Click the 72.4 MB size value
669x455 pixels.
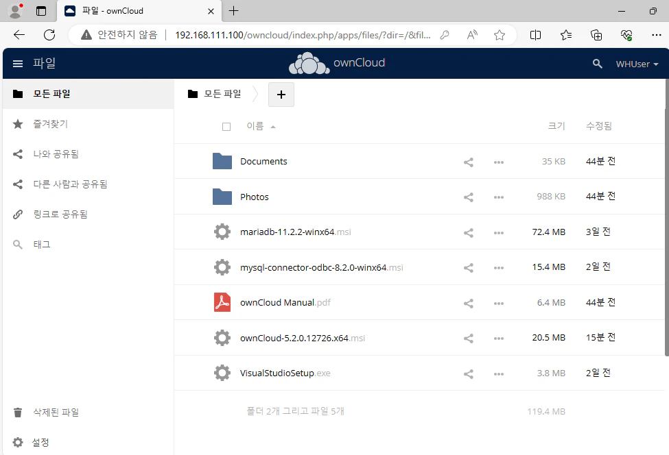click(x=548, y=232)
